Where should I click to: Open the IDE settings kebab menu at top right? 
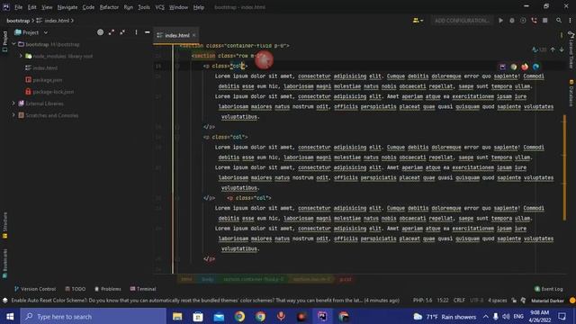(570, 21)
